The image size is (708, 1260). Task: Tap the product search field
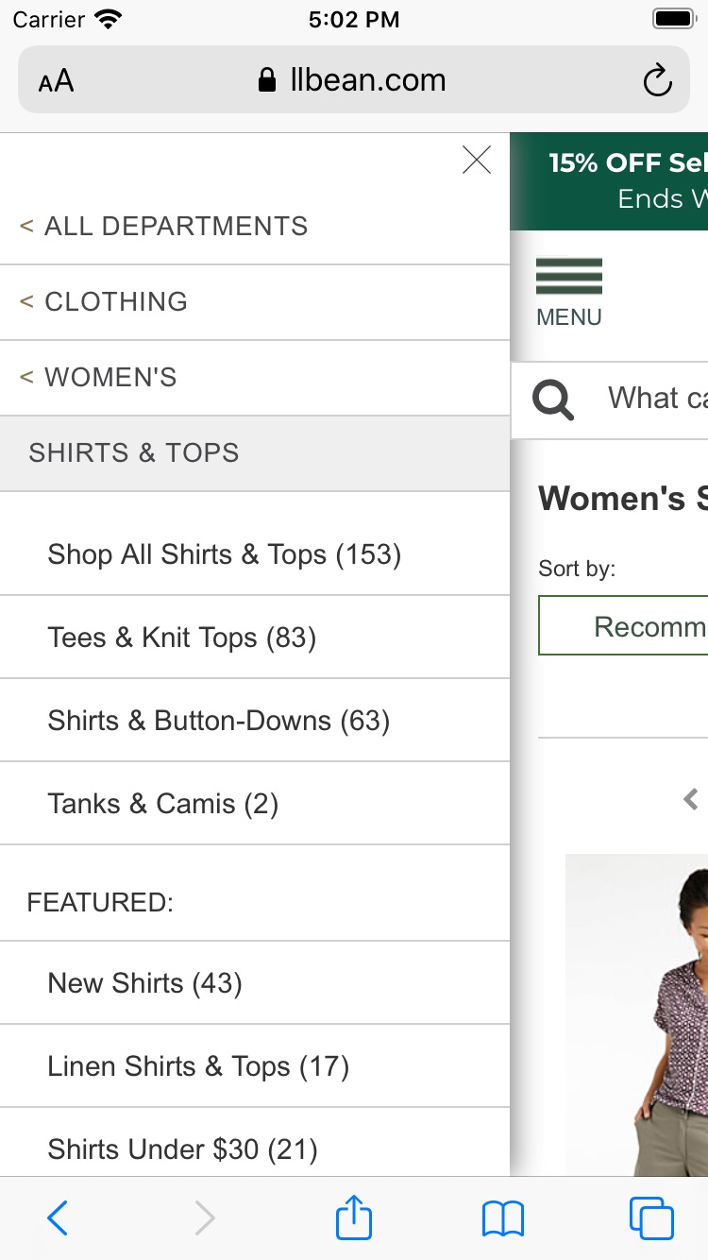[x=656, y=399]
